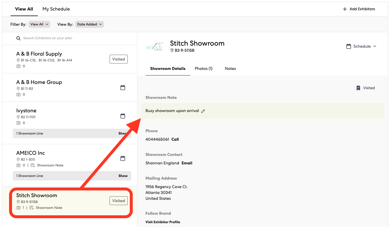Click the Schedule calendar icon
This screenshot has height=227, width=390.
tap(349, 46)
